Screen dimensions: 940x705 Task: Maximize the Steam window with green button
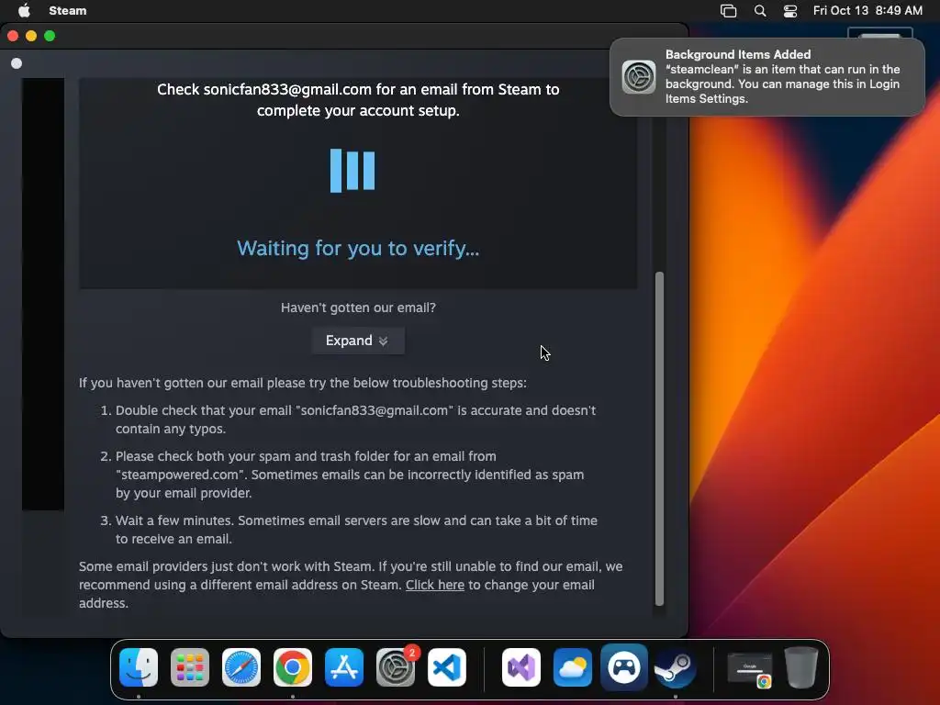(x=50, y=36)
